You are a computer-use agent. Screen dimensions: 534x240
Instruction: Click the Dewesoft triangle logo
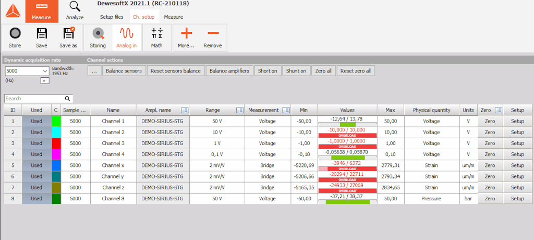point(13,10)
